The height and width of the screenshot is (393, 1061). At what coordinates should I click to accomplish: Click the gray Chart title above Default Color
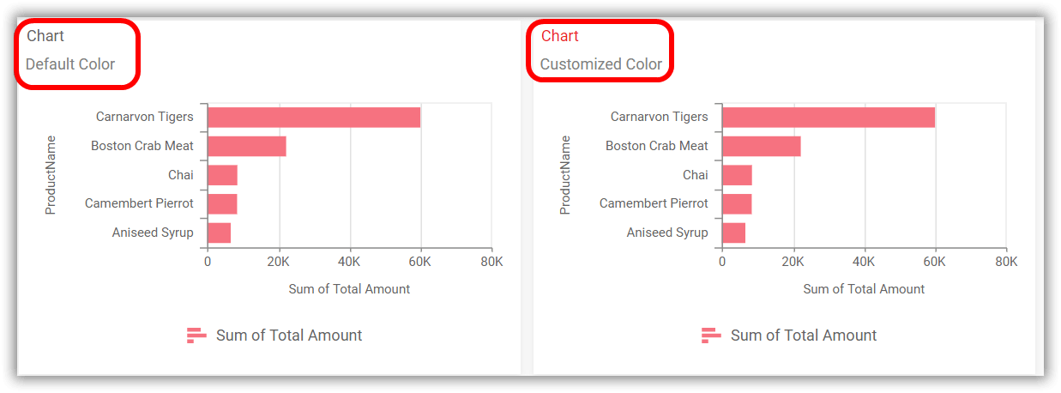[45, 36]
